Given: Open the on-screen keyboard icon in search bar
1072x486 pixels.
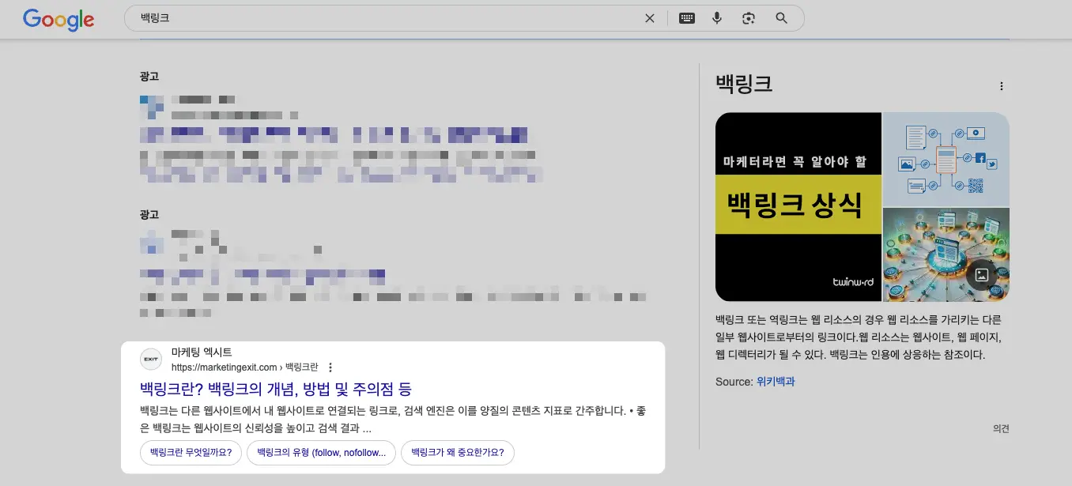Looking at the screenshot, I should (x=686, y=17).
